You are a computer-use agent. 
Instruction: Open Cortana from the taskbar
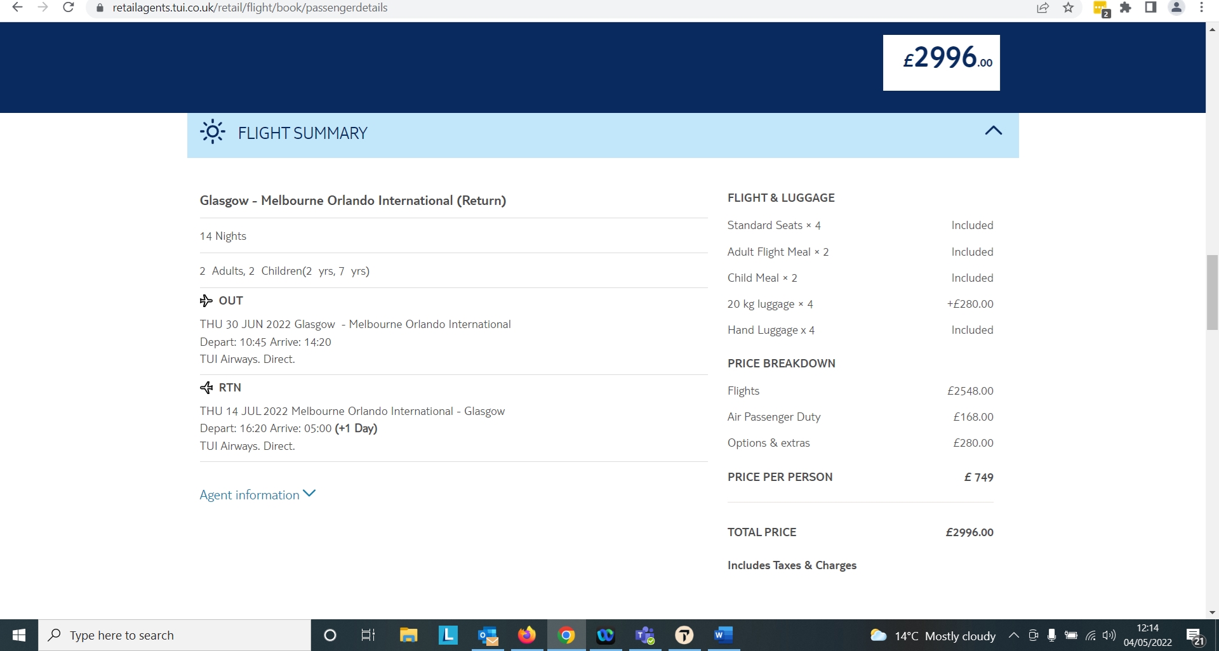[x=330, y=635]
